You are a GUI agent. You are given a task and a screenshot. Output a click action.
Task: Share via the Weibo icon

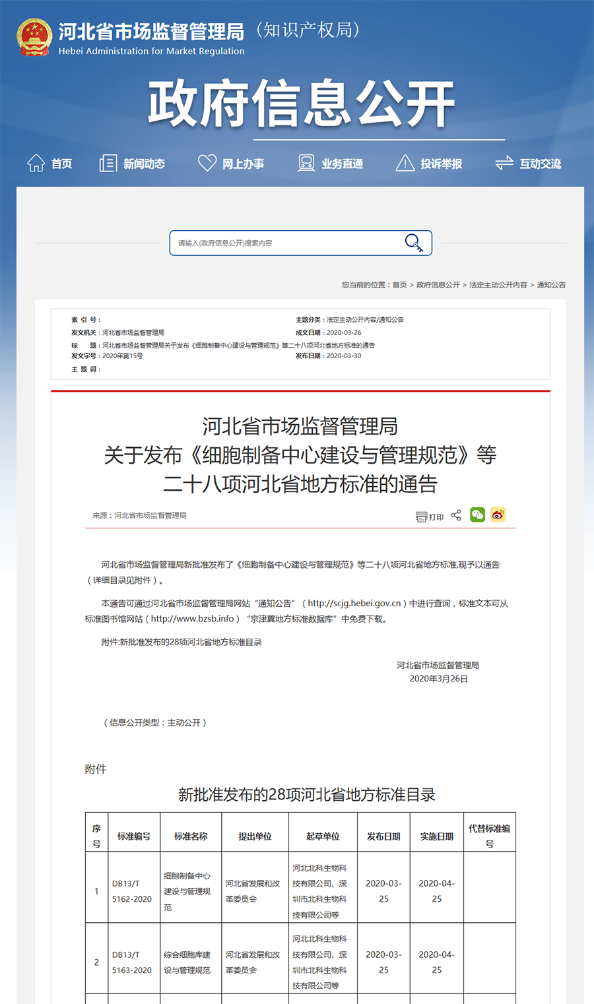(498, 515)
